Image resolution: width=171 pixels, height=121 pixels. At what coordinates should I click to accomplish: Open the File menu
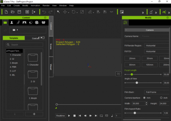3,6
